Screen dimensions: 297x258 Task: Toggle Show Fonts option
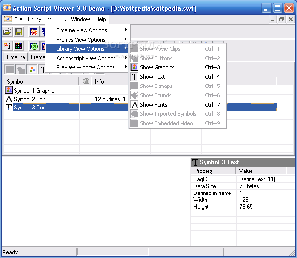tap(178, 105)
